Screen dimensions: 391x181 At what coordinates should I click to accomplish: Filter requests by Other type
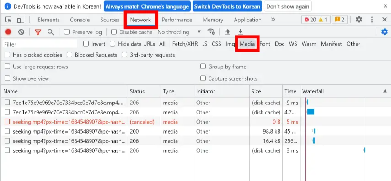pos(354,44)
